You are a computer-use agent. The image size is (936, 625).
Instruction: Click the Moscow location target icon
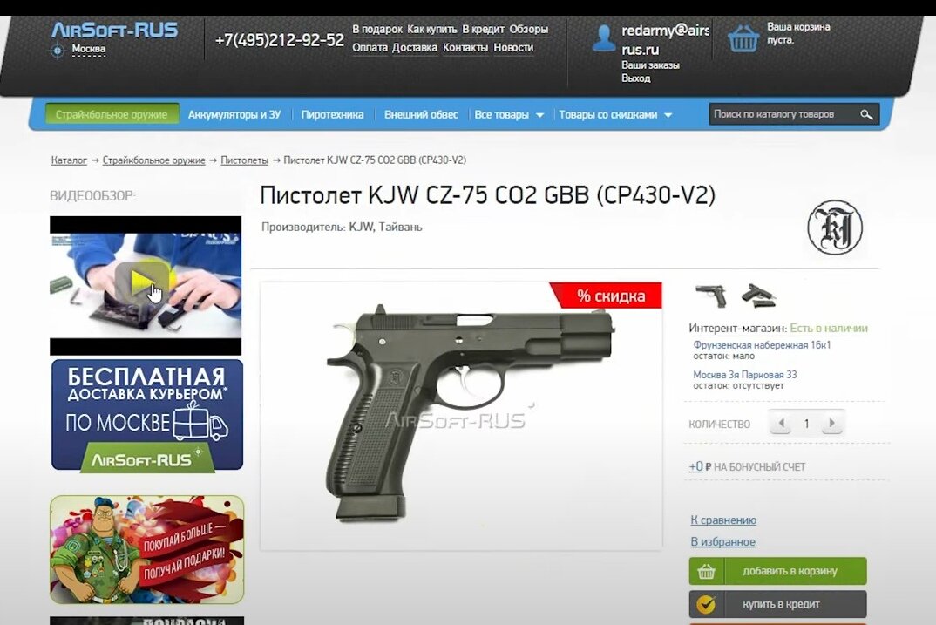[58, 51]
